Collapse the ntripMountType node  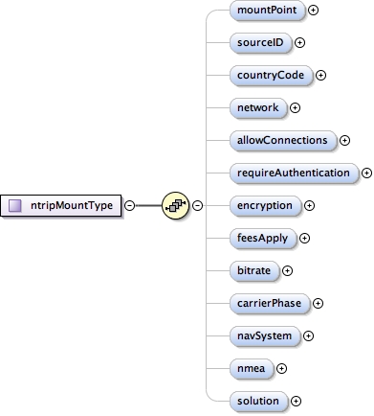pos(129,205)
